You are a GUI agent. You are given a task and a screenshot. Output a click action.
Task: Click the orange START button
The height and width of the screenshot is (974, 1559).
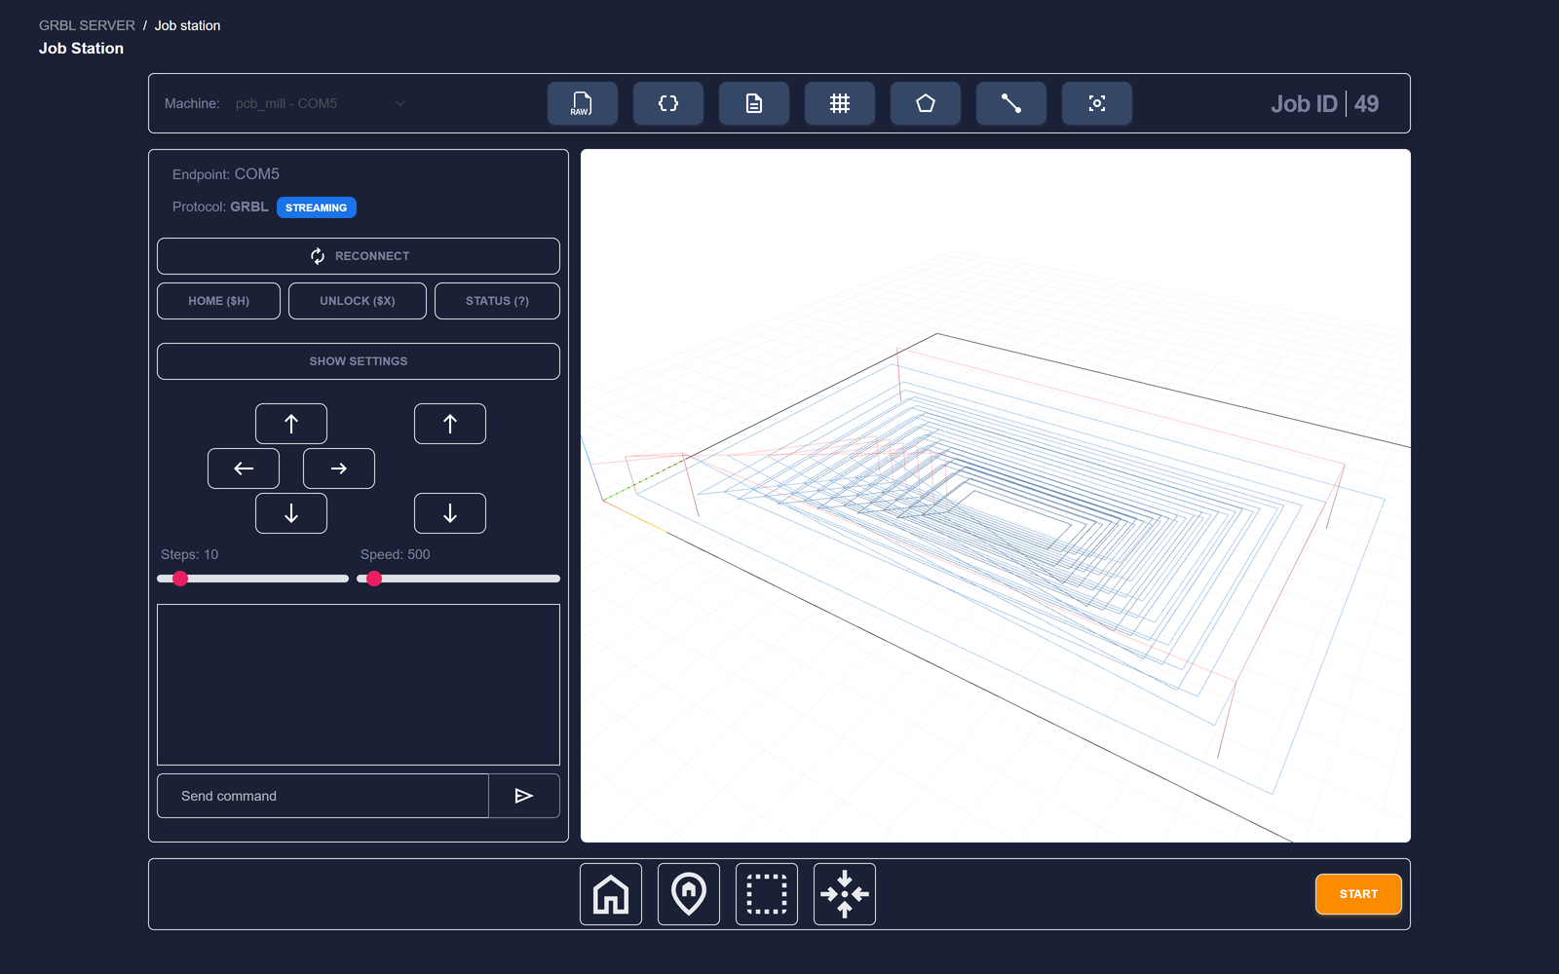point(1358,894)
